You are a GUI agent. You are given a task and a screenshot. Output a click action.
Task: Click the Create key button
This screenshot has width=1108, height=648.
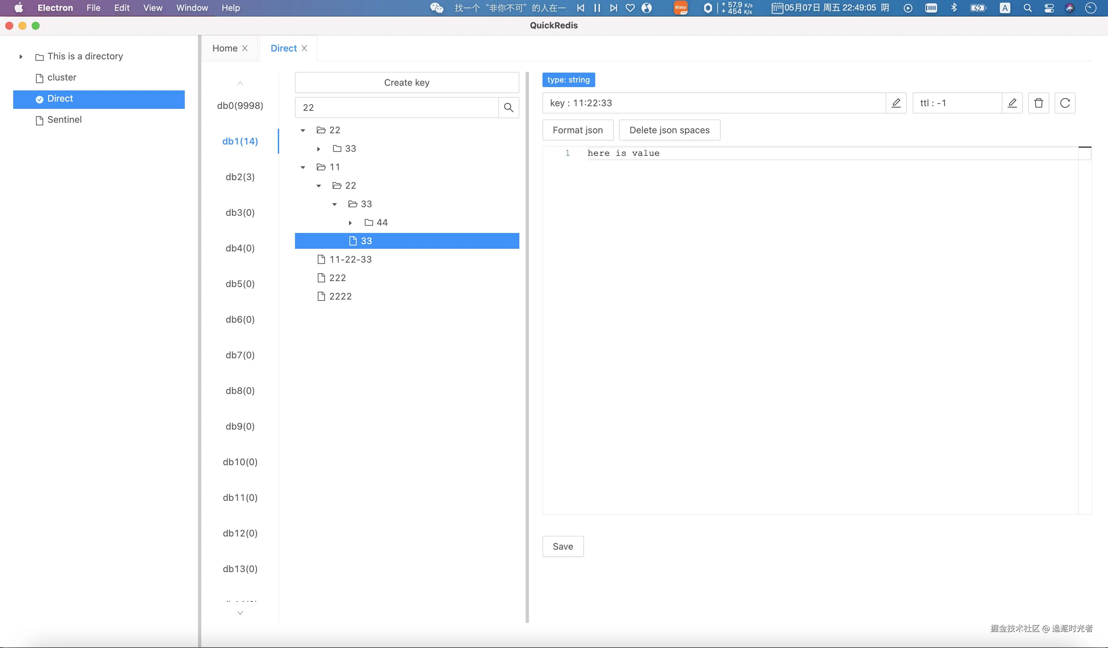407,82
